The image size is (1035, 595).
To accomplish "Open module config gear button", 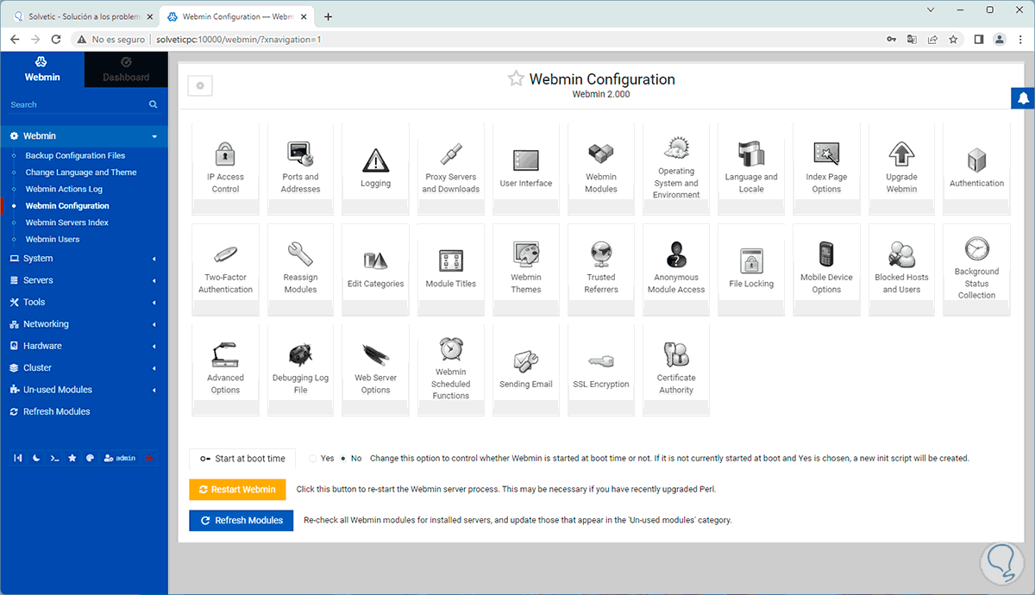I will [x=200, y=85].
